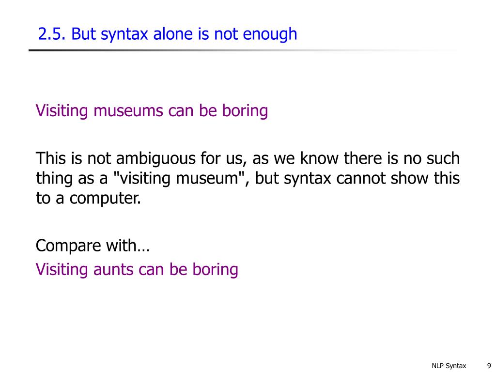Click the "NLP Syntax" footer label
Viewport: 496px width, 372px height.
pos(449,366)
